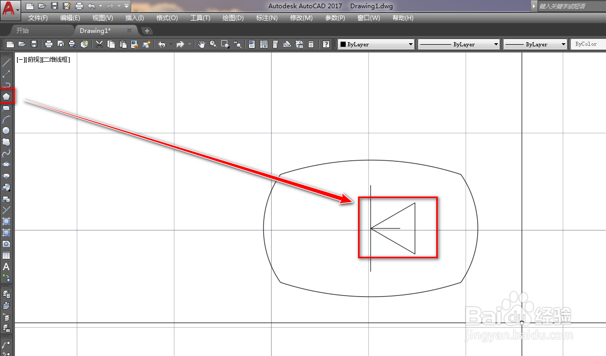Open the linetype ByLayer dropdown
The height and width of the screenshot is (356, 606).
(459, 44)
